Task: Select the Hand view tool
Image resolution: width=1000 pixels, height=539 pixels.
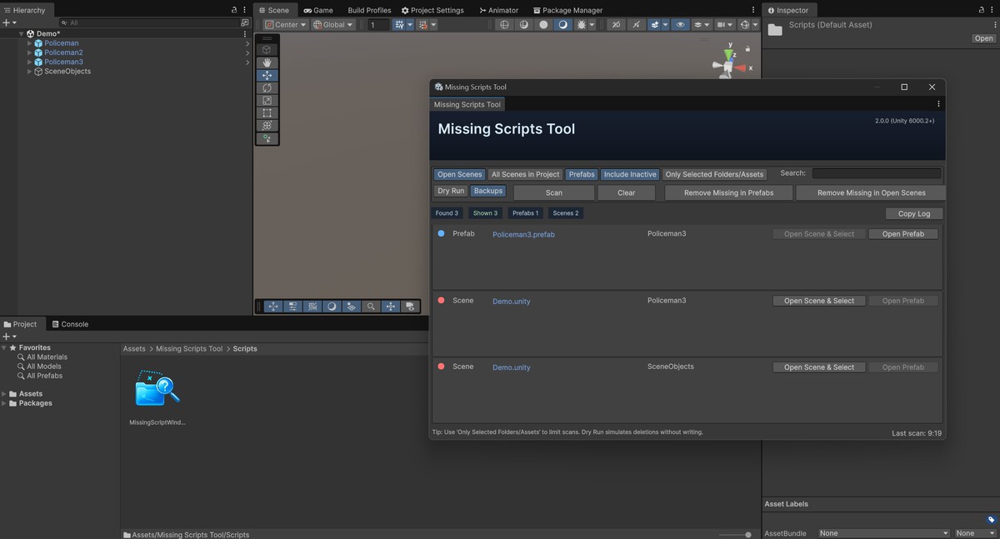Action: pyautogui.click(x=267, y=62)
